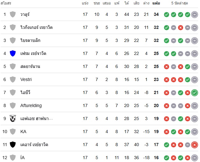Click the blue shield crest of เฟรม เรย์จาวิค
This screenshot has width=200, height=162.
pos(13,53)
